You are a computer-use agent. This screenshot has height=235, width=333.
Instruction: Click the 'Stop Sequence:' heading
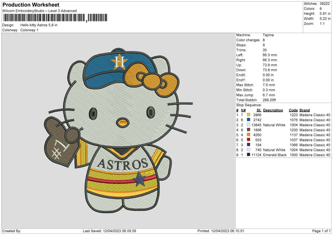click(x=249, y=105)
